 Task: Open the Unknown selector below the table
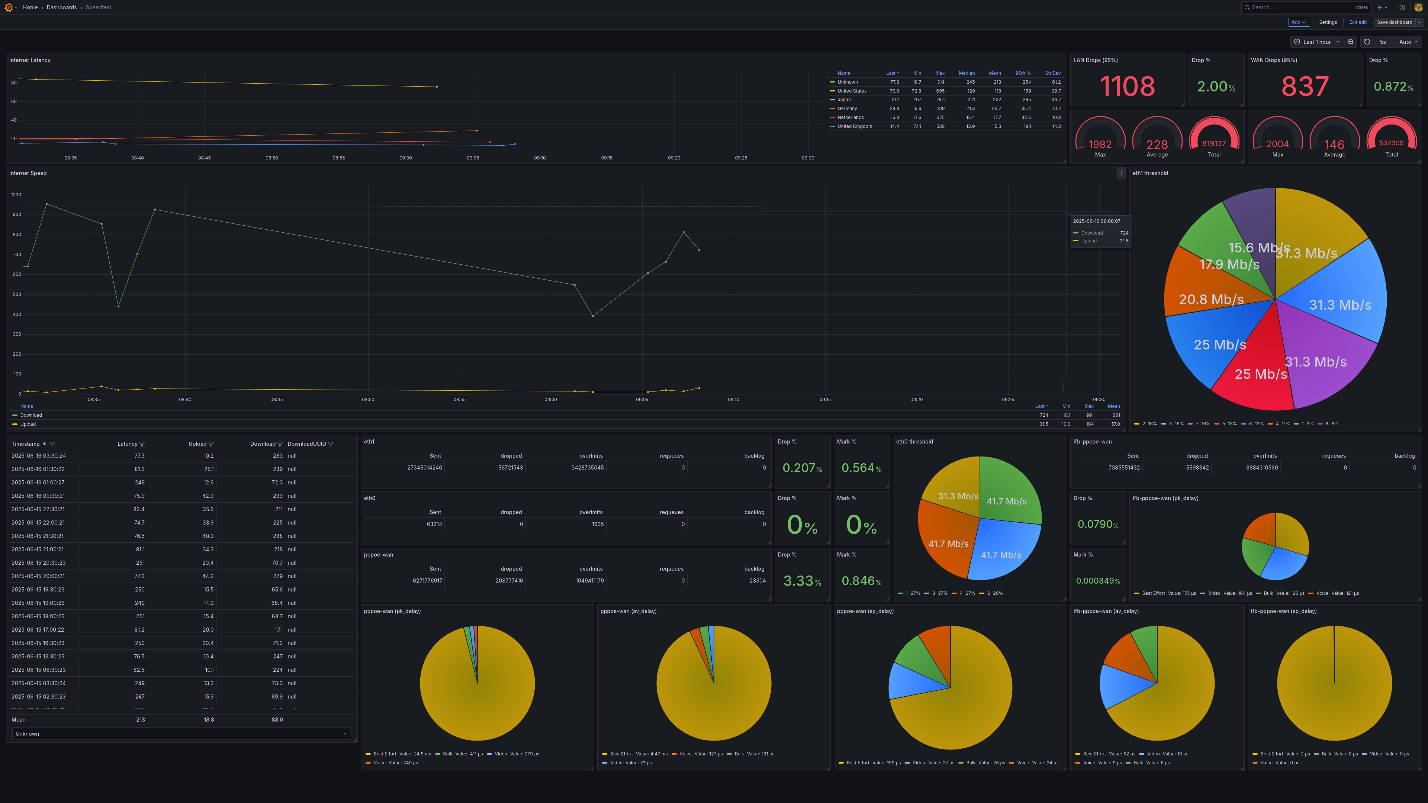181,734
